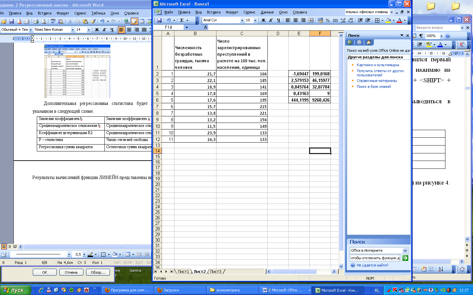The width and height of the screenshot is (473, 295).
Task: Toggle center alignment in Word's toolbar
Action: [129, 30]
